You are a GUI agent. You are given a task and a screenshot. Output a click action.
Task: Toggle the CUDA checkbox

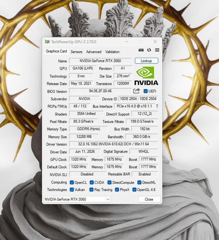92,182
